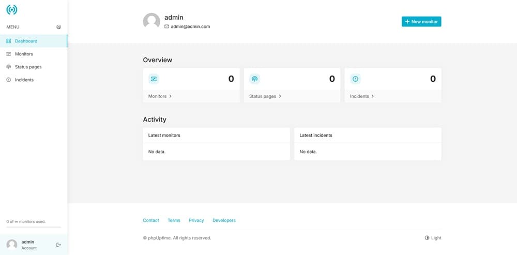Select Dashboard in the sidebar menu
The image size is (517, 255).
pyautogui.click(x=26, y=41)
